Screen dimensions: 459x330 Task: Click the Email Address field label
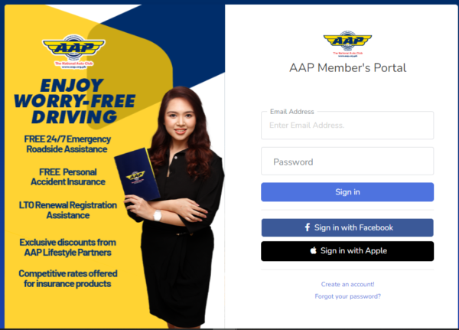point(292,112)
